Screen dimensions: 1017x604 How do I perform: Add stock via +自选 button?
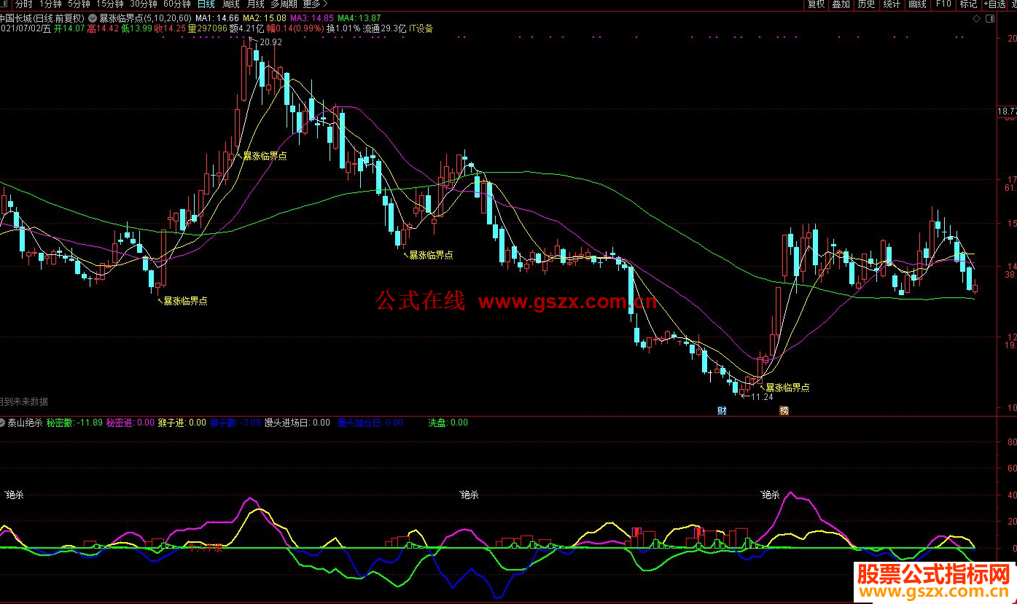994,4
